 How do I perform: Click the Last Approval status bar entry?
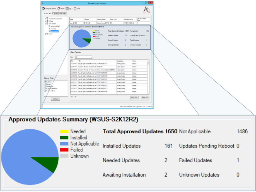coord(143,106)
